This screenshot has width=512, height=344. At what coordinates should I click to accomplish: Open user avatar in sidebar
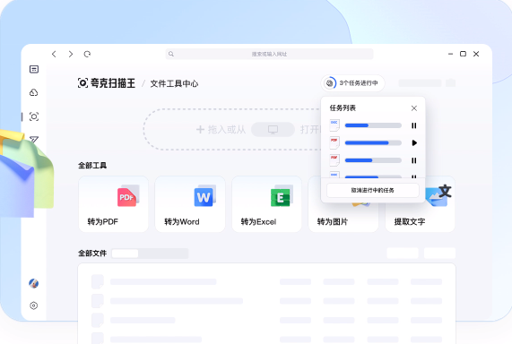pyautogui.click(x=34, y=283)
